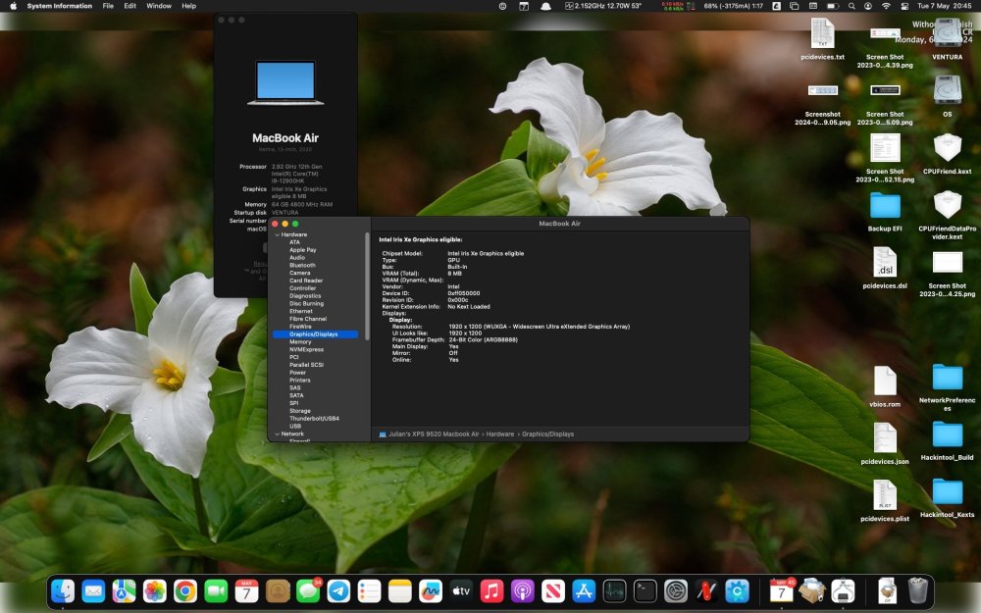Screen dimensions: 981x613
Task: Click the Spotlight search icon
Action: point(852,6)
